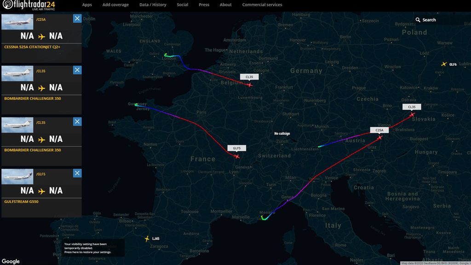
Task: Select the red C25A aircraft over Austria
Action: point(379,138)
